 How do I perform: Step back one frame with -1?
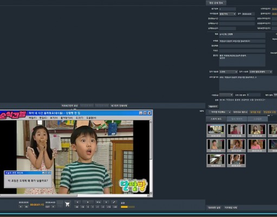pyautogui.click(x=93, y=207)
